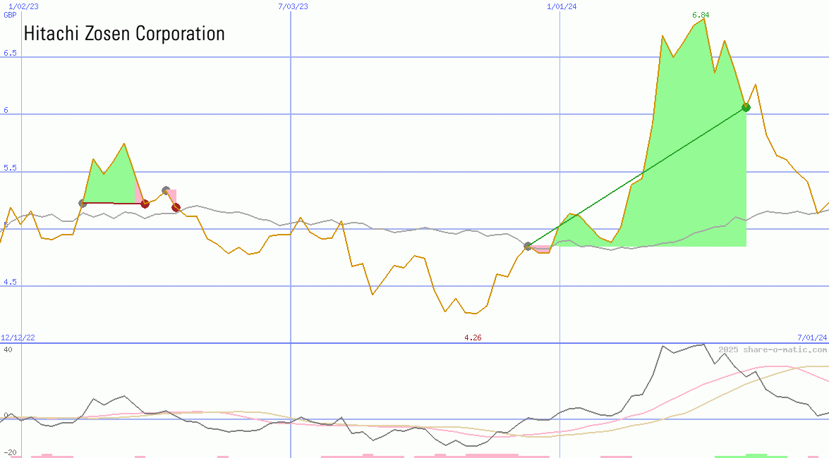Image resolution: width=829 pixels, height=458 pixels.
Task: Click the 40 oscillator axis label
Action: (8, 349)
